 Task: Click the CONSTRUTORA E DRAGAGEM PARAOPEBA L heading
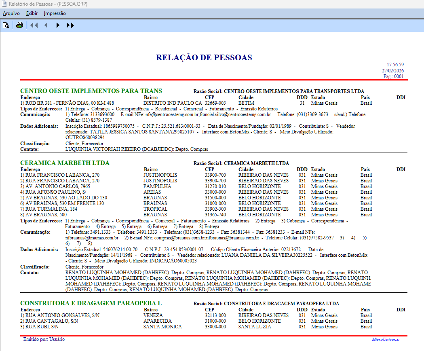91,303
